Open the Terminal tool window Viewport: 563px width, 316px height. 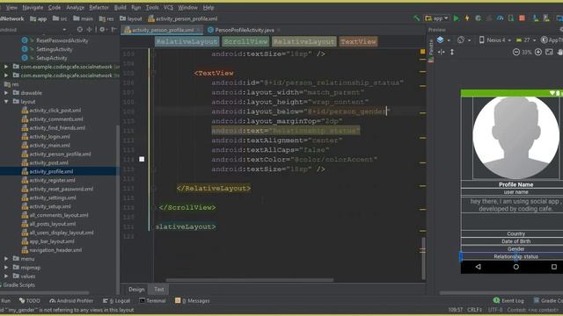click(152, 300)
